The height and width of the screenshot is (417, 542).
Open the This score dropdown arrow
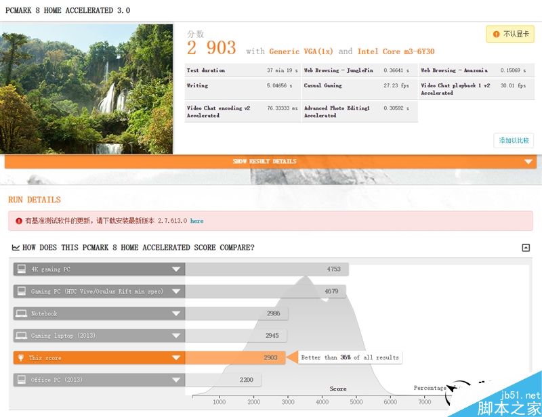click(x=176, y=357)
